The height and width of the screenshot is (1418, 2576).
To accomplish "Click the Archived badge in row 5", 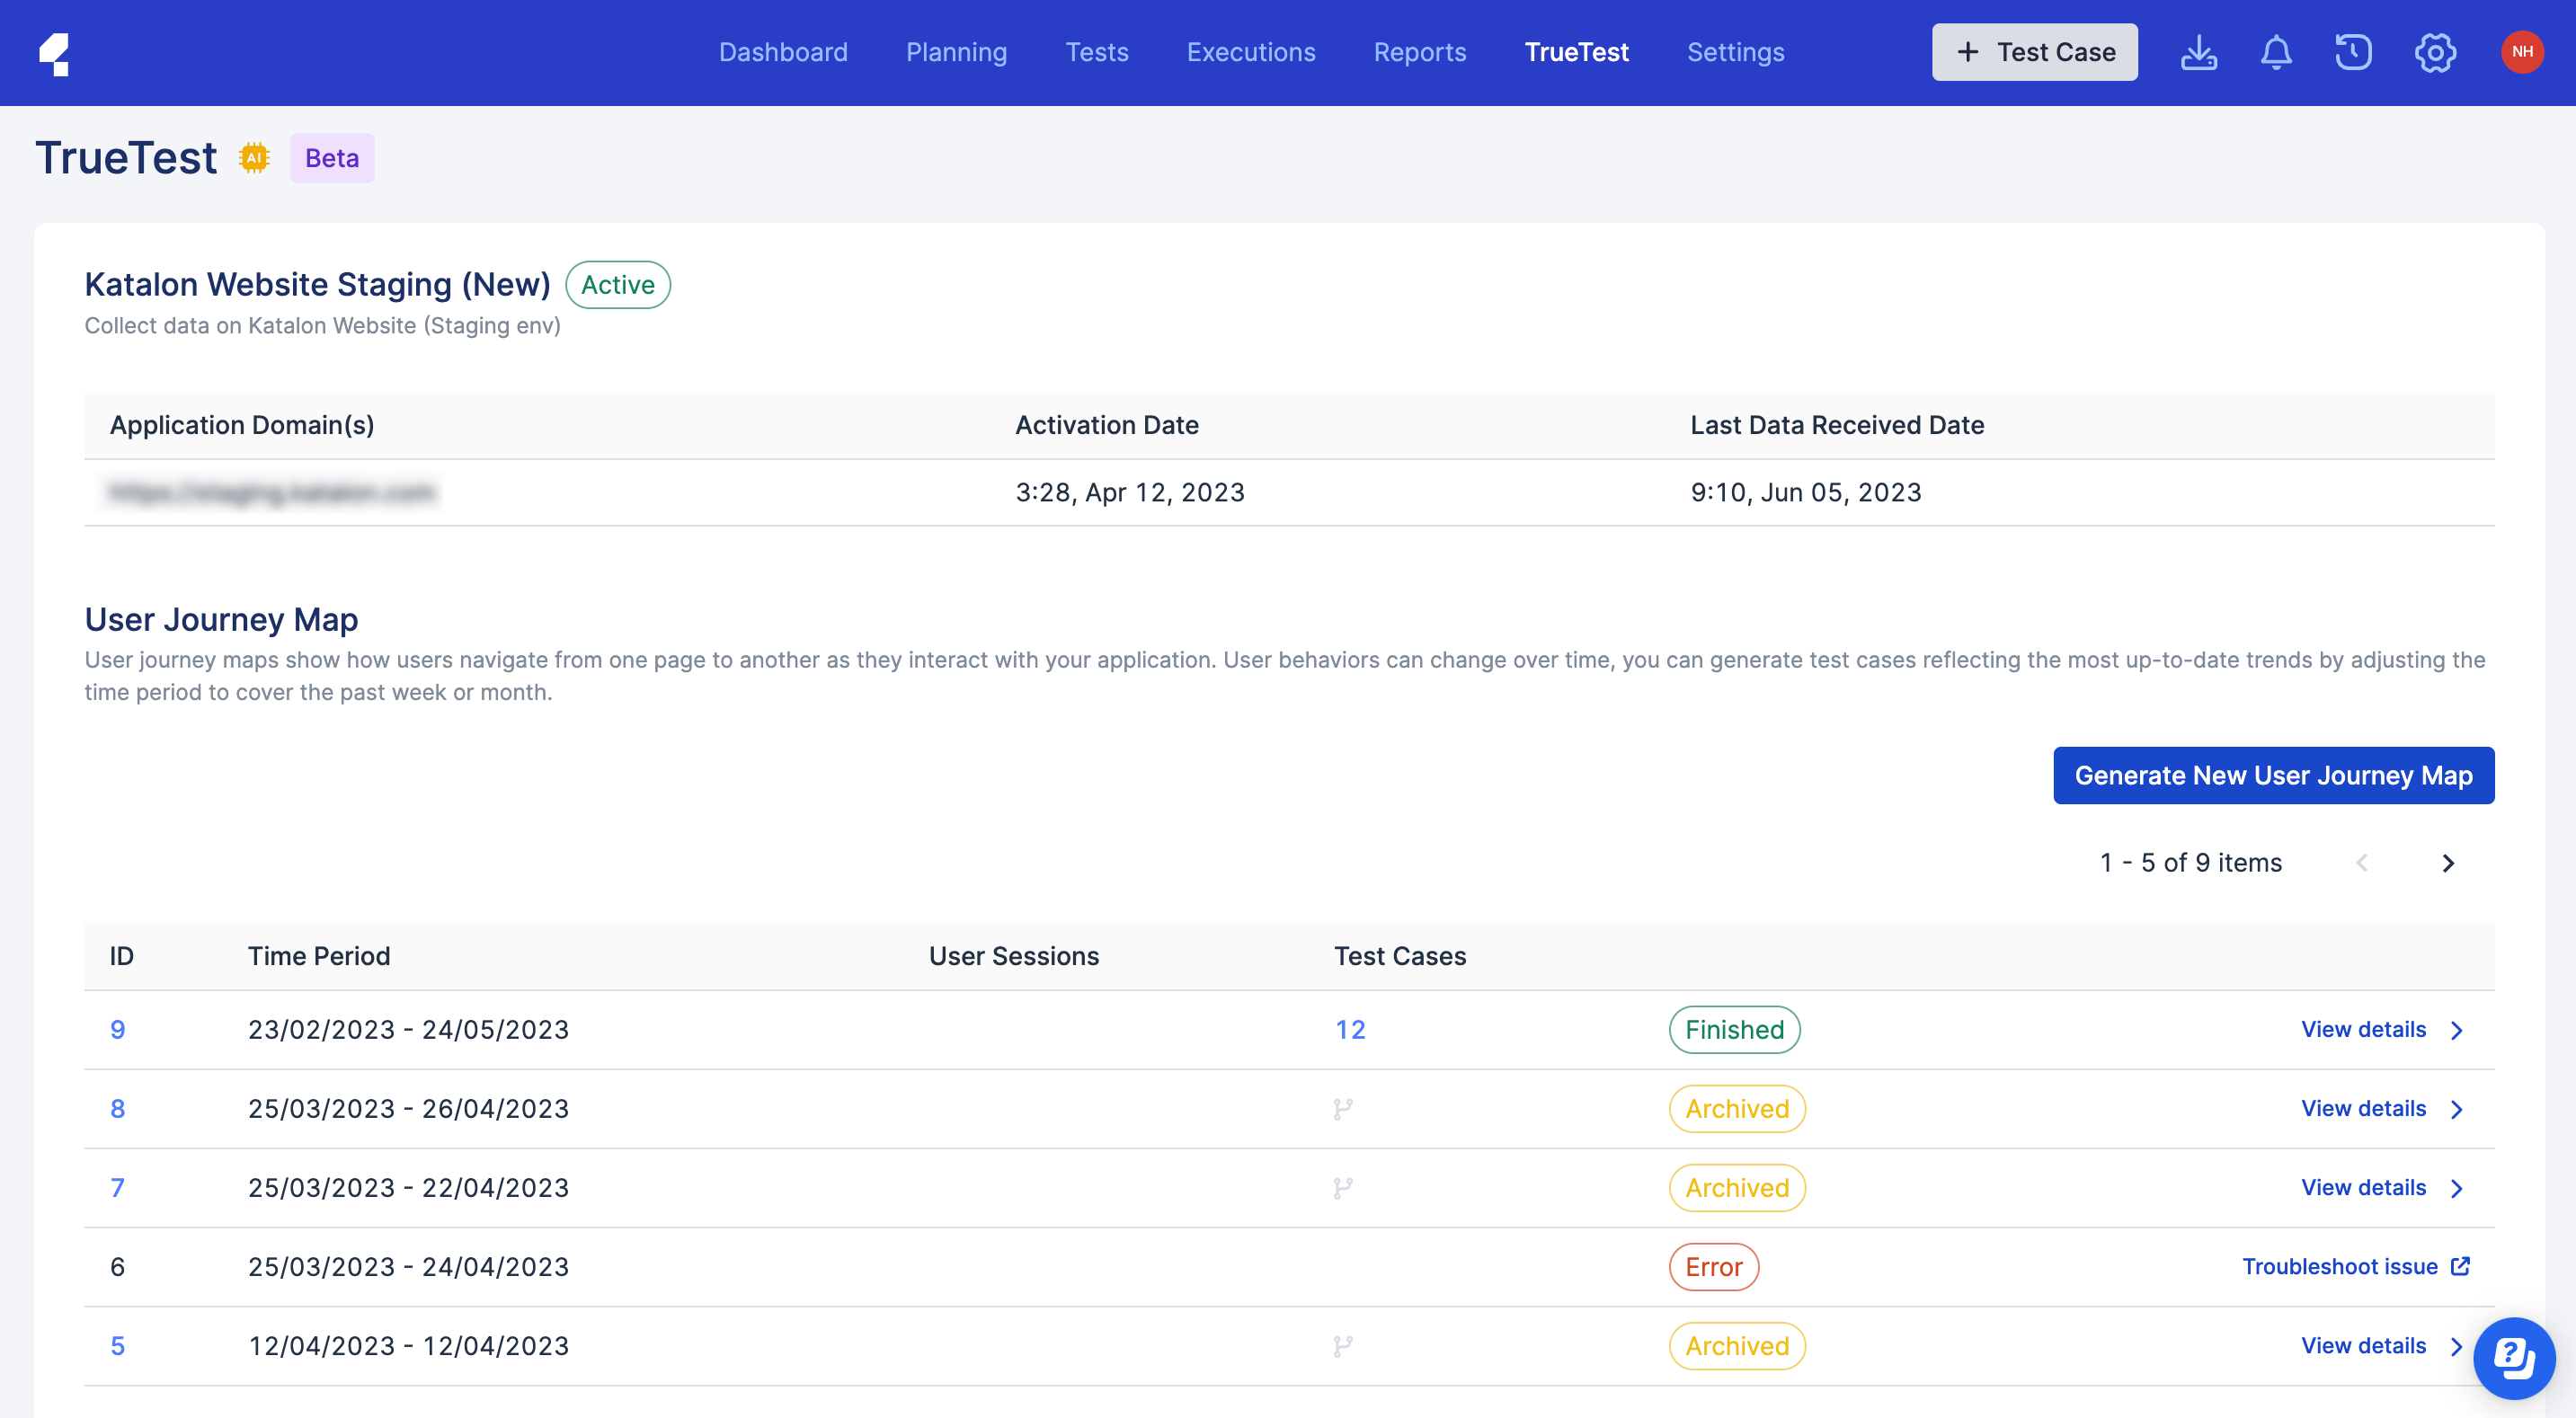I will point(1737,1346).
